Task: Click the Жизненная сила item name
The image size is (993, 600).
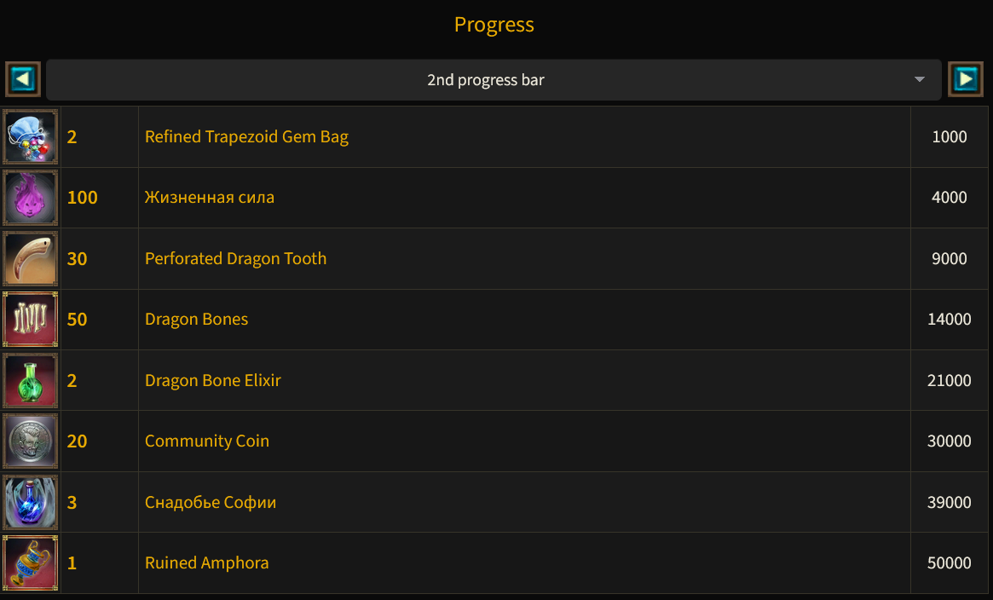Action: [x=210, y=198]
